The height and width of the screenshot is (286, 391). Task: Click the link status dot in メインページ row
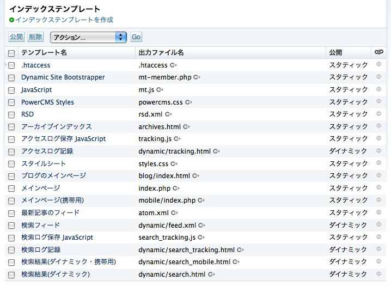379,187
